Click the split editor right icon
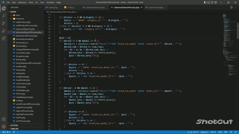This screenshot has width=239, height=134. (x=232, y=7)
